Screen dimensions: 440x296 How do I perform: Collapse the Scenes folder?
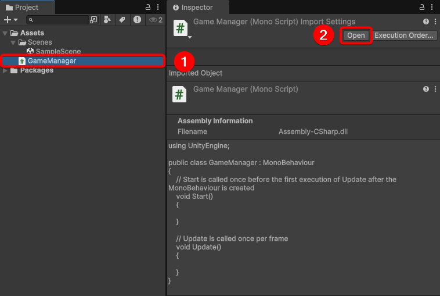13,42
